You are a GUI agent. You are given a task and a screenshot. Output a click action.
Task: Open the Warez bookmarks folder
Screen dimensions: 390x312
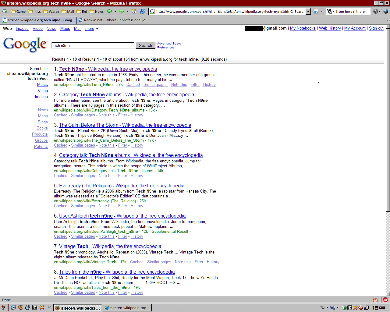click(x=51, y=12)
